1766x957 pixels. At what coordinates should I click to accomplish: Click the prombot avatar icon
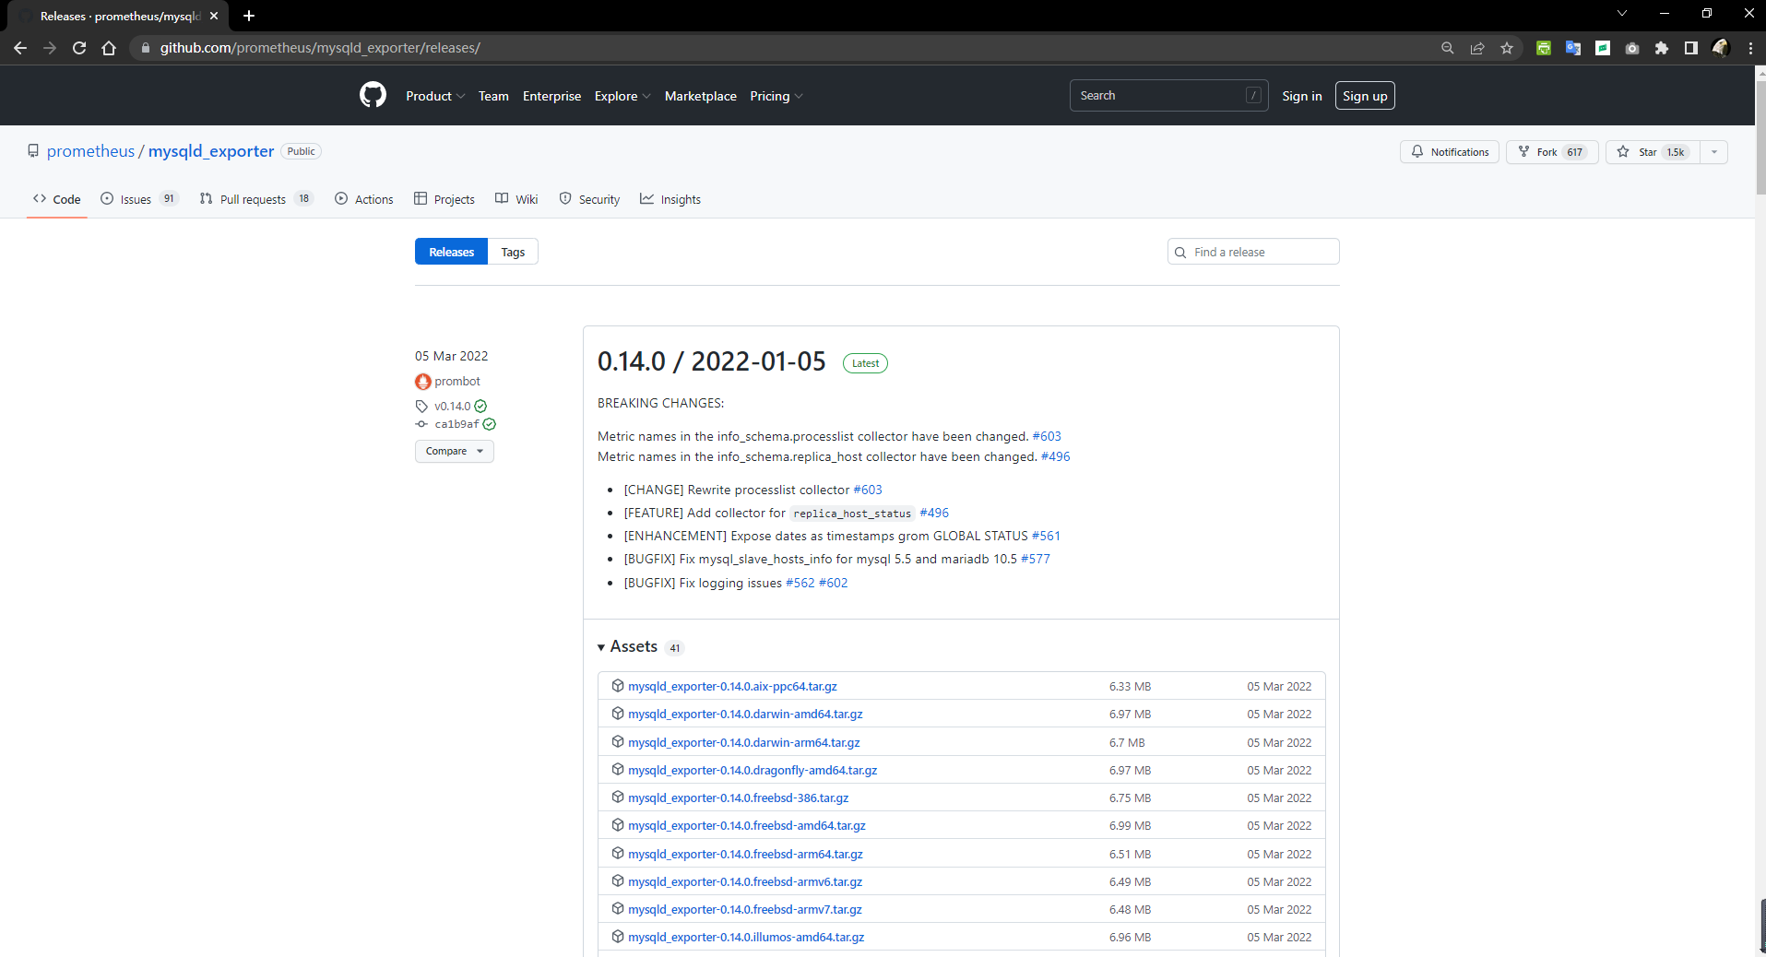click(x=423, y=381)
